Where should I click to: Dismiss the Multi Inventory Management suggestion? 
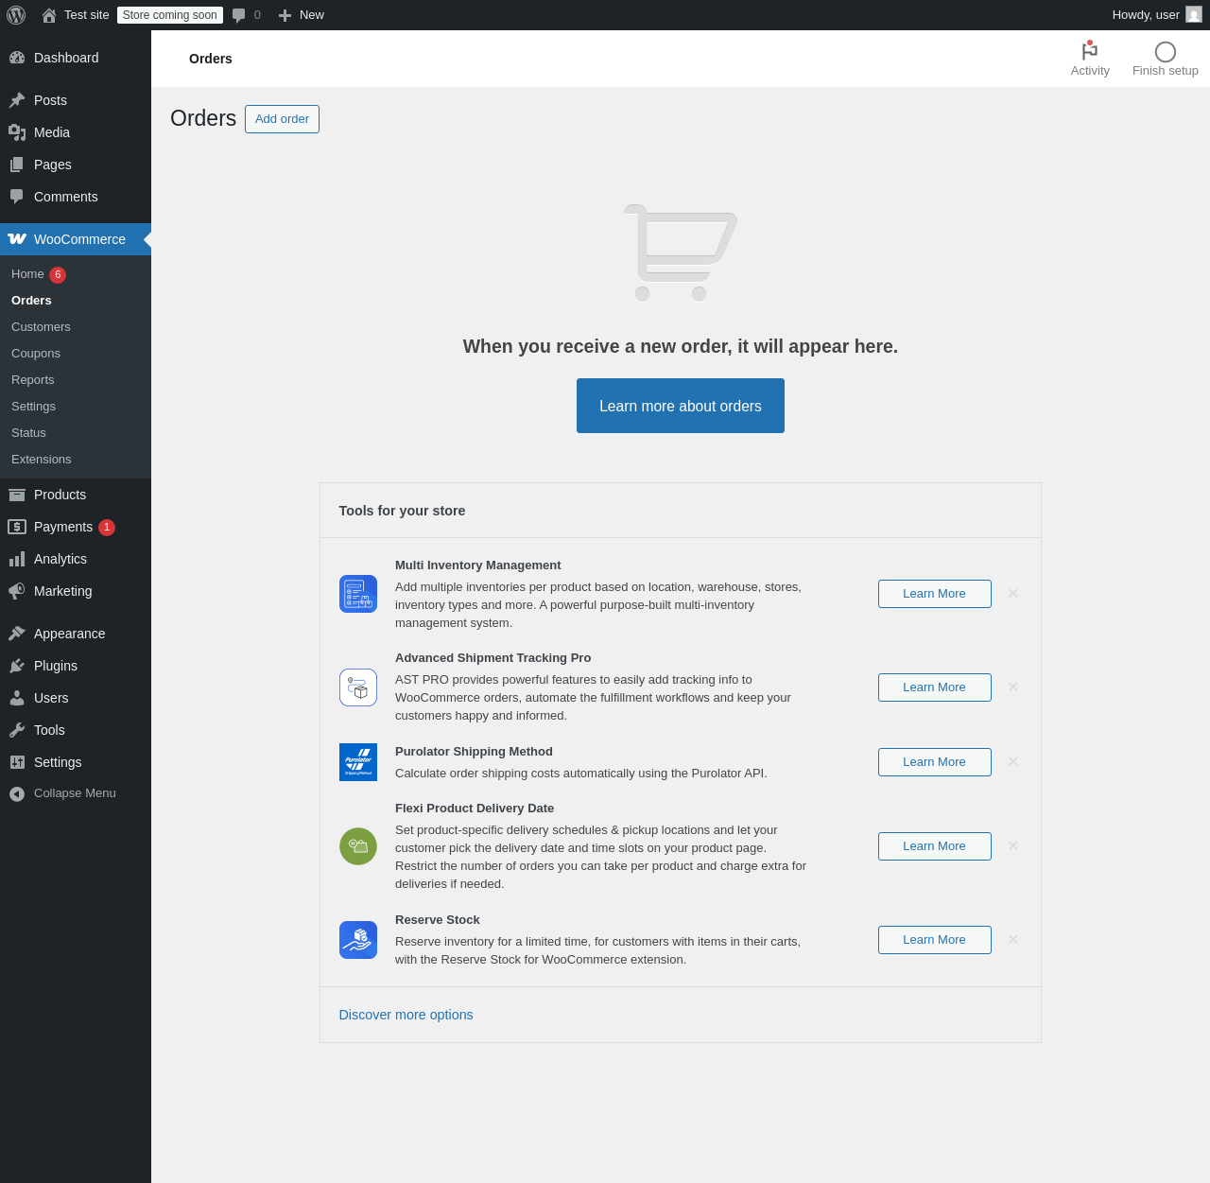coord(1012,594)
